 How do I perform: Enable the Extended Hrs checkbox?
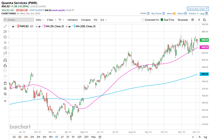pos(143,20)
